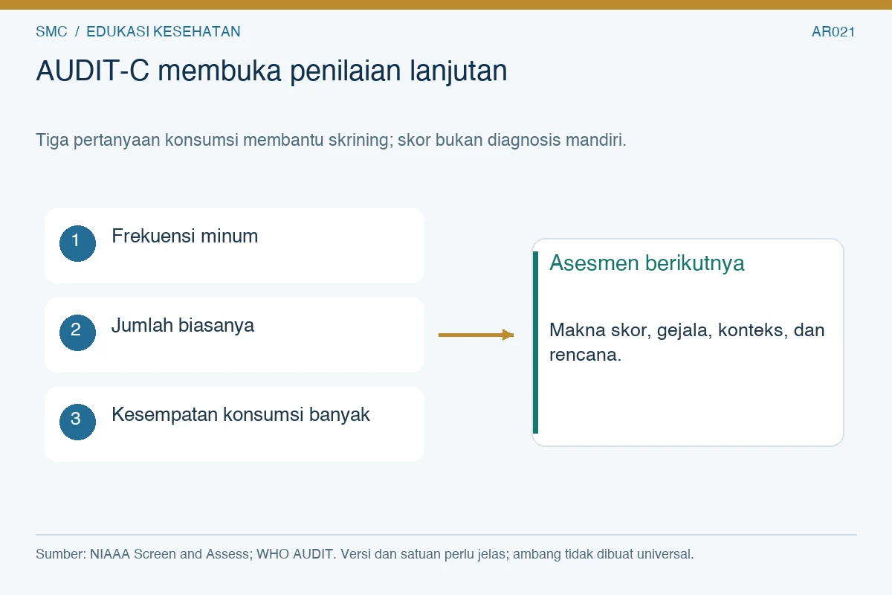Click the number 3 circle badge

(x=77, y=422)
